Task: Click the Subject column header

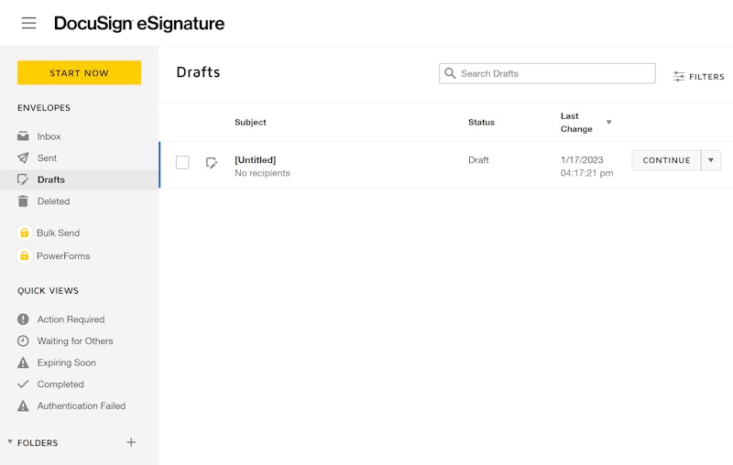Action: (250, 123)
